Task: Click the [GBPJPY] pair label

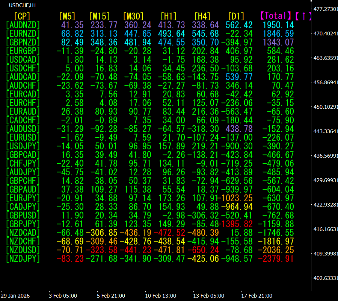Action: 23,224
